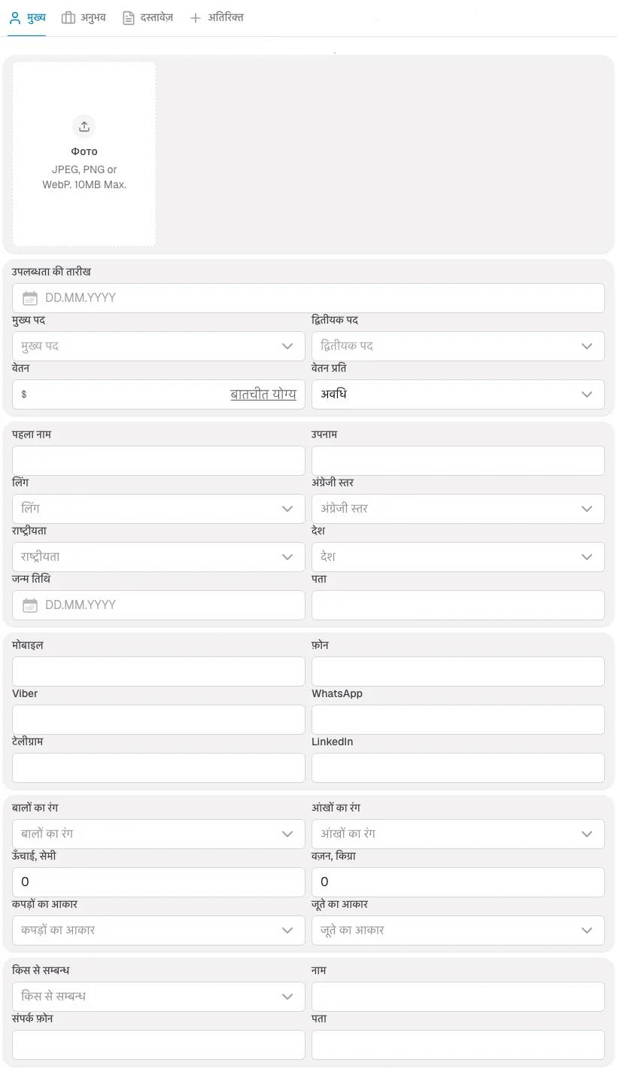Click the plus icon on अतिरिक्त tab
617x1069 pixels.
[x=196, y=17]
